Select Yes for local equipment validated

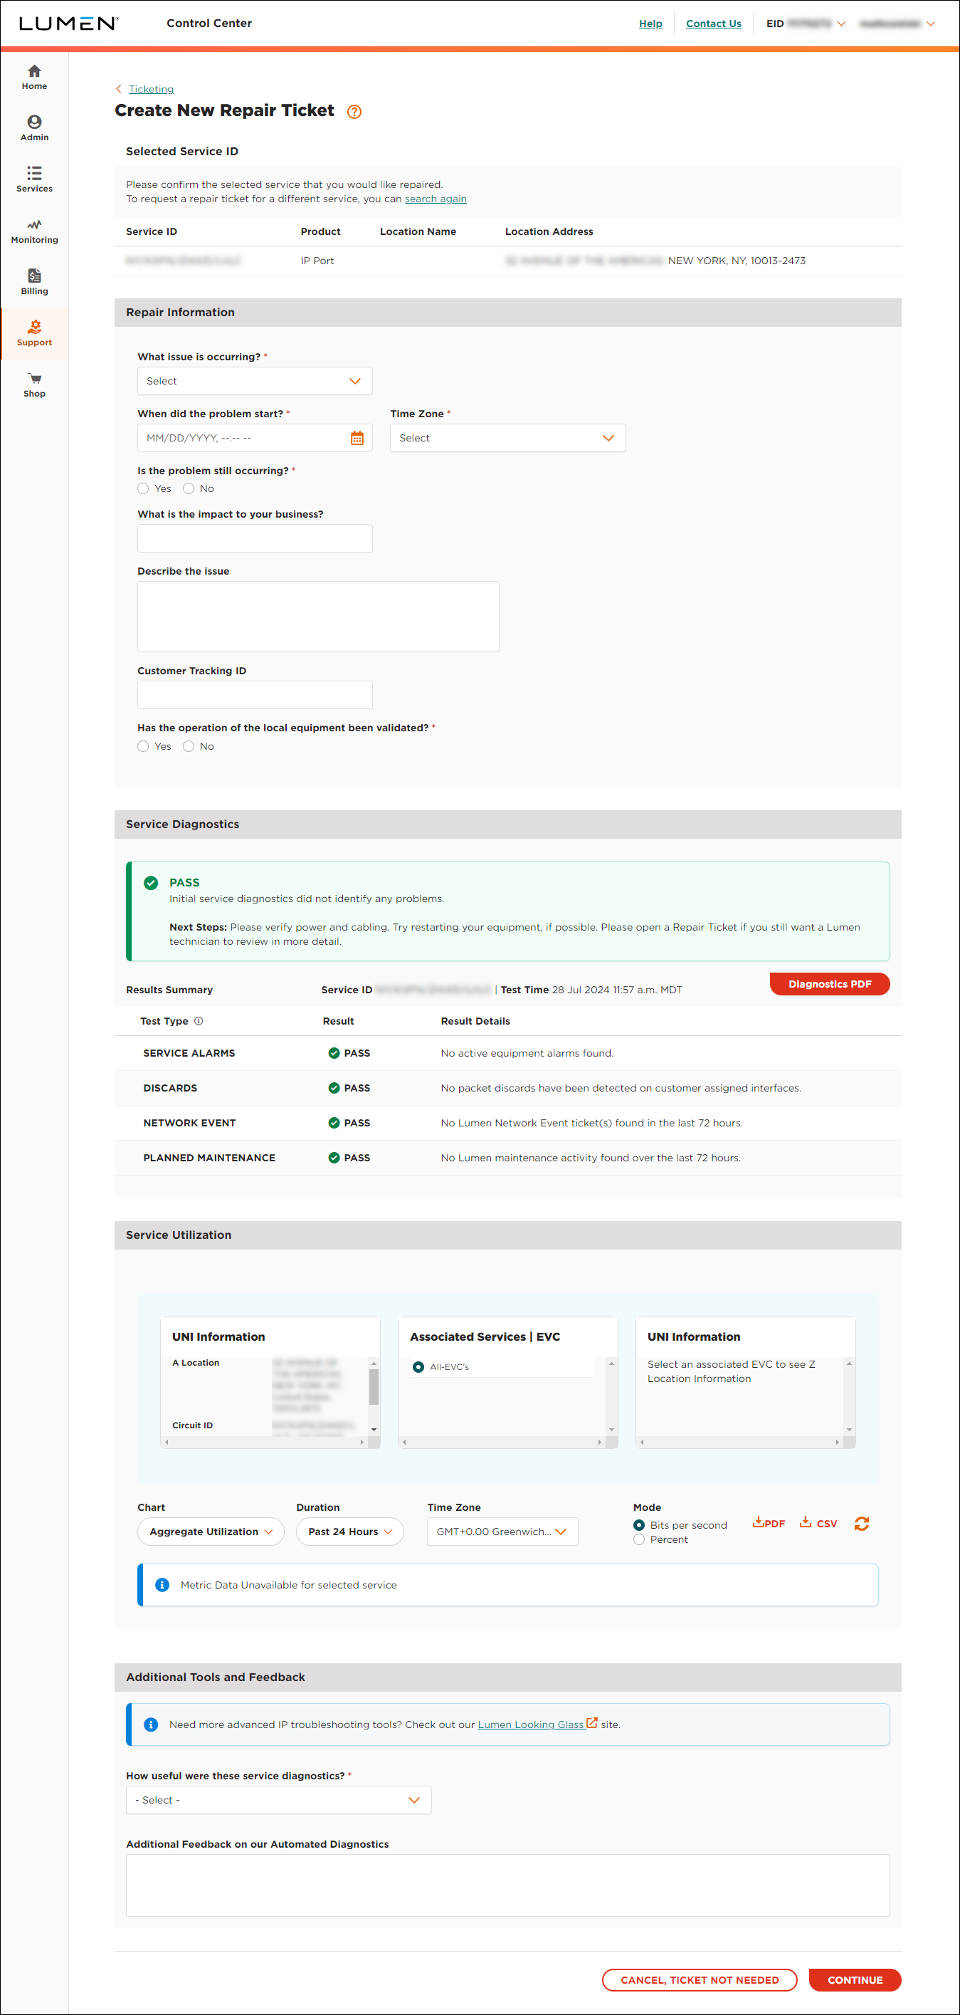(143, 746)
